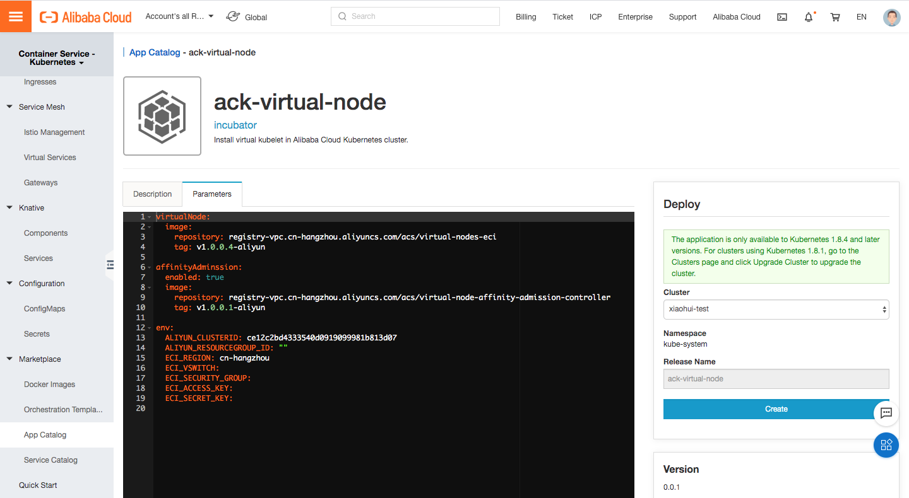Open Istio Management
The height and width of the screenshot is (498, 909).
(54, 132)
